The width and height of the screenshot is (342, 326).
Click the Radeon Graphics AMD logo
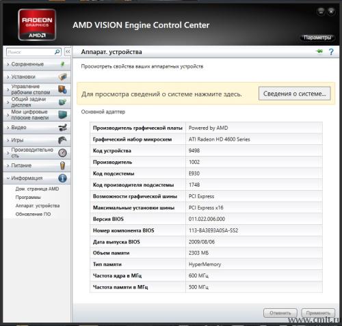37,25
